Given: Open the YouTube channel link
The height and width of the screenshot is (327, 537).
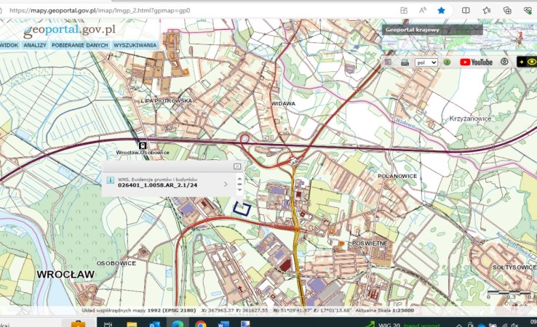Looking at the screenshot, I should 476,62.
